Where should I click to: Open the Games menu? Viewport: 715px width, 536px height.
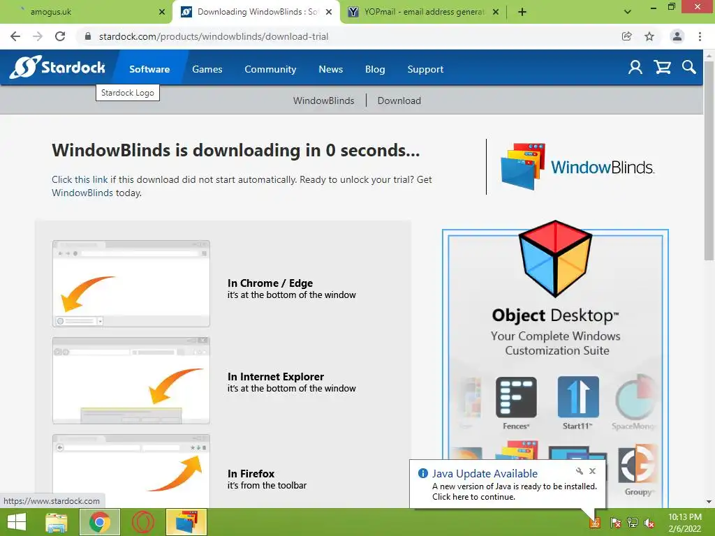[x=207, y=69]
